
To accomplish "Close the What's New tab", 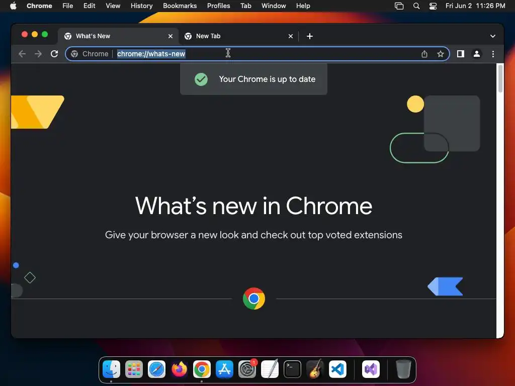I will coord(170,36).
